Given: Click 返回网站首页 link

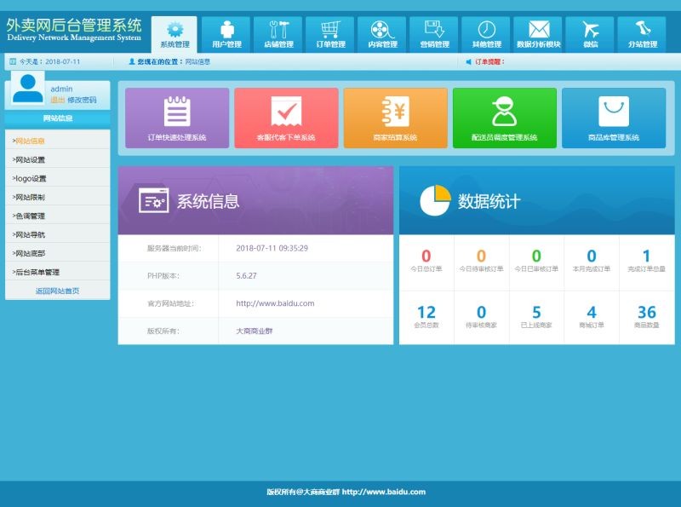Looking at the screenshot, I should pyautogui.click(x=57, y=291).
